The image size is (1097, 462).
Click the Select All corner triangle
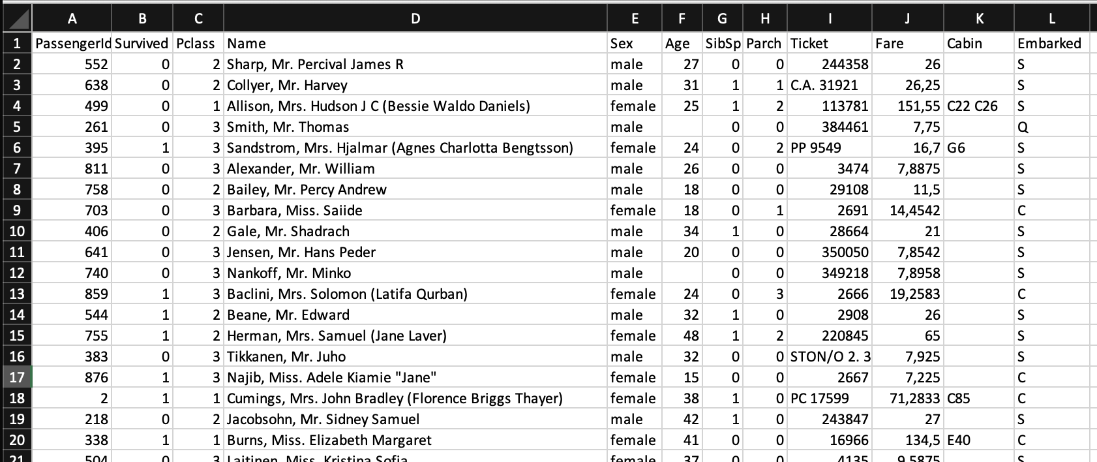pos(16,19)
